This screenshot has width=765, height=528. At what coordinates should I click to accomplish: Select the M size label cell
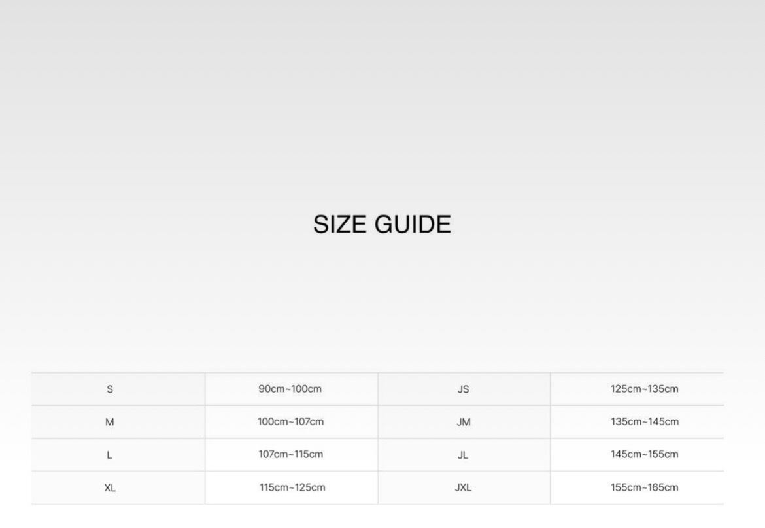coord(110,422)
